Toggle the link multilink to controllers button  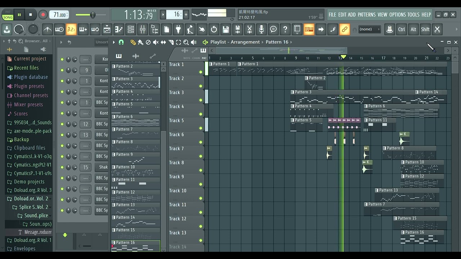[345, 29]
